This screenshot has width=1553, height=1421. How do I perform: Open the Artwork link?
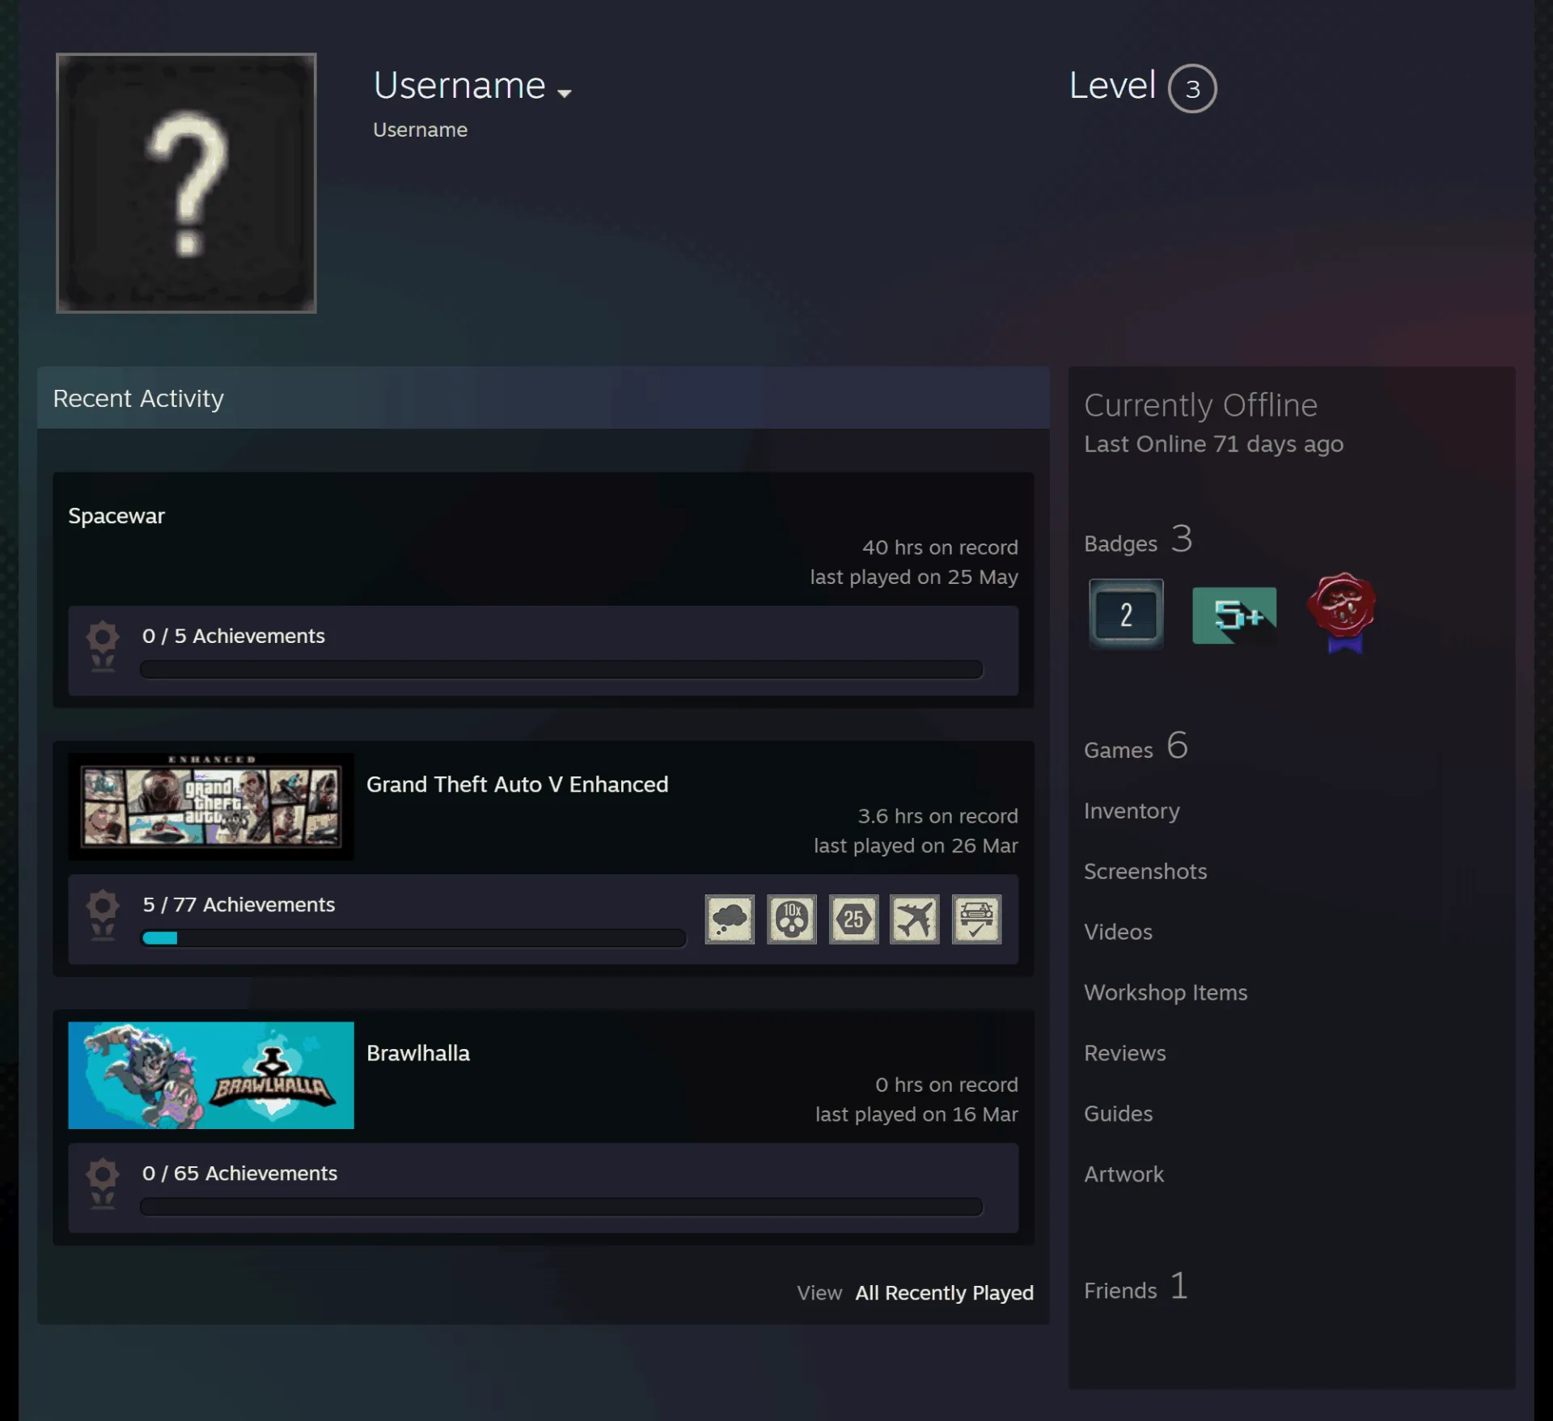pyautogui.click(x=1123, y=1174)
